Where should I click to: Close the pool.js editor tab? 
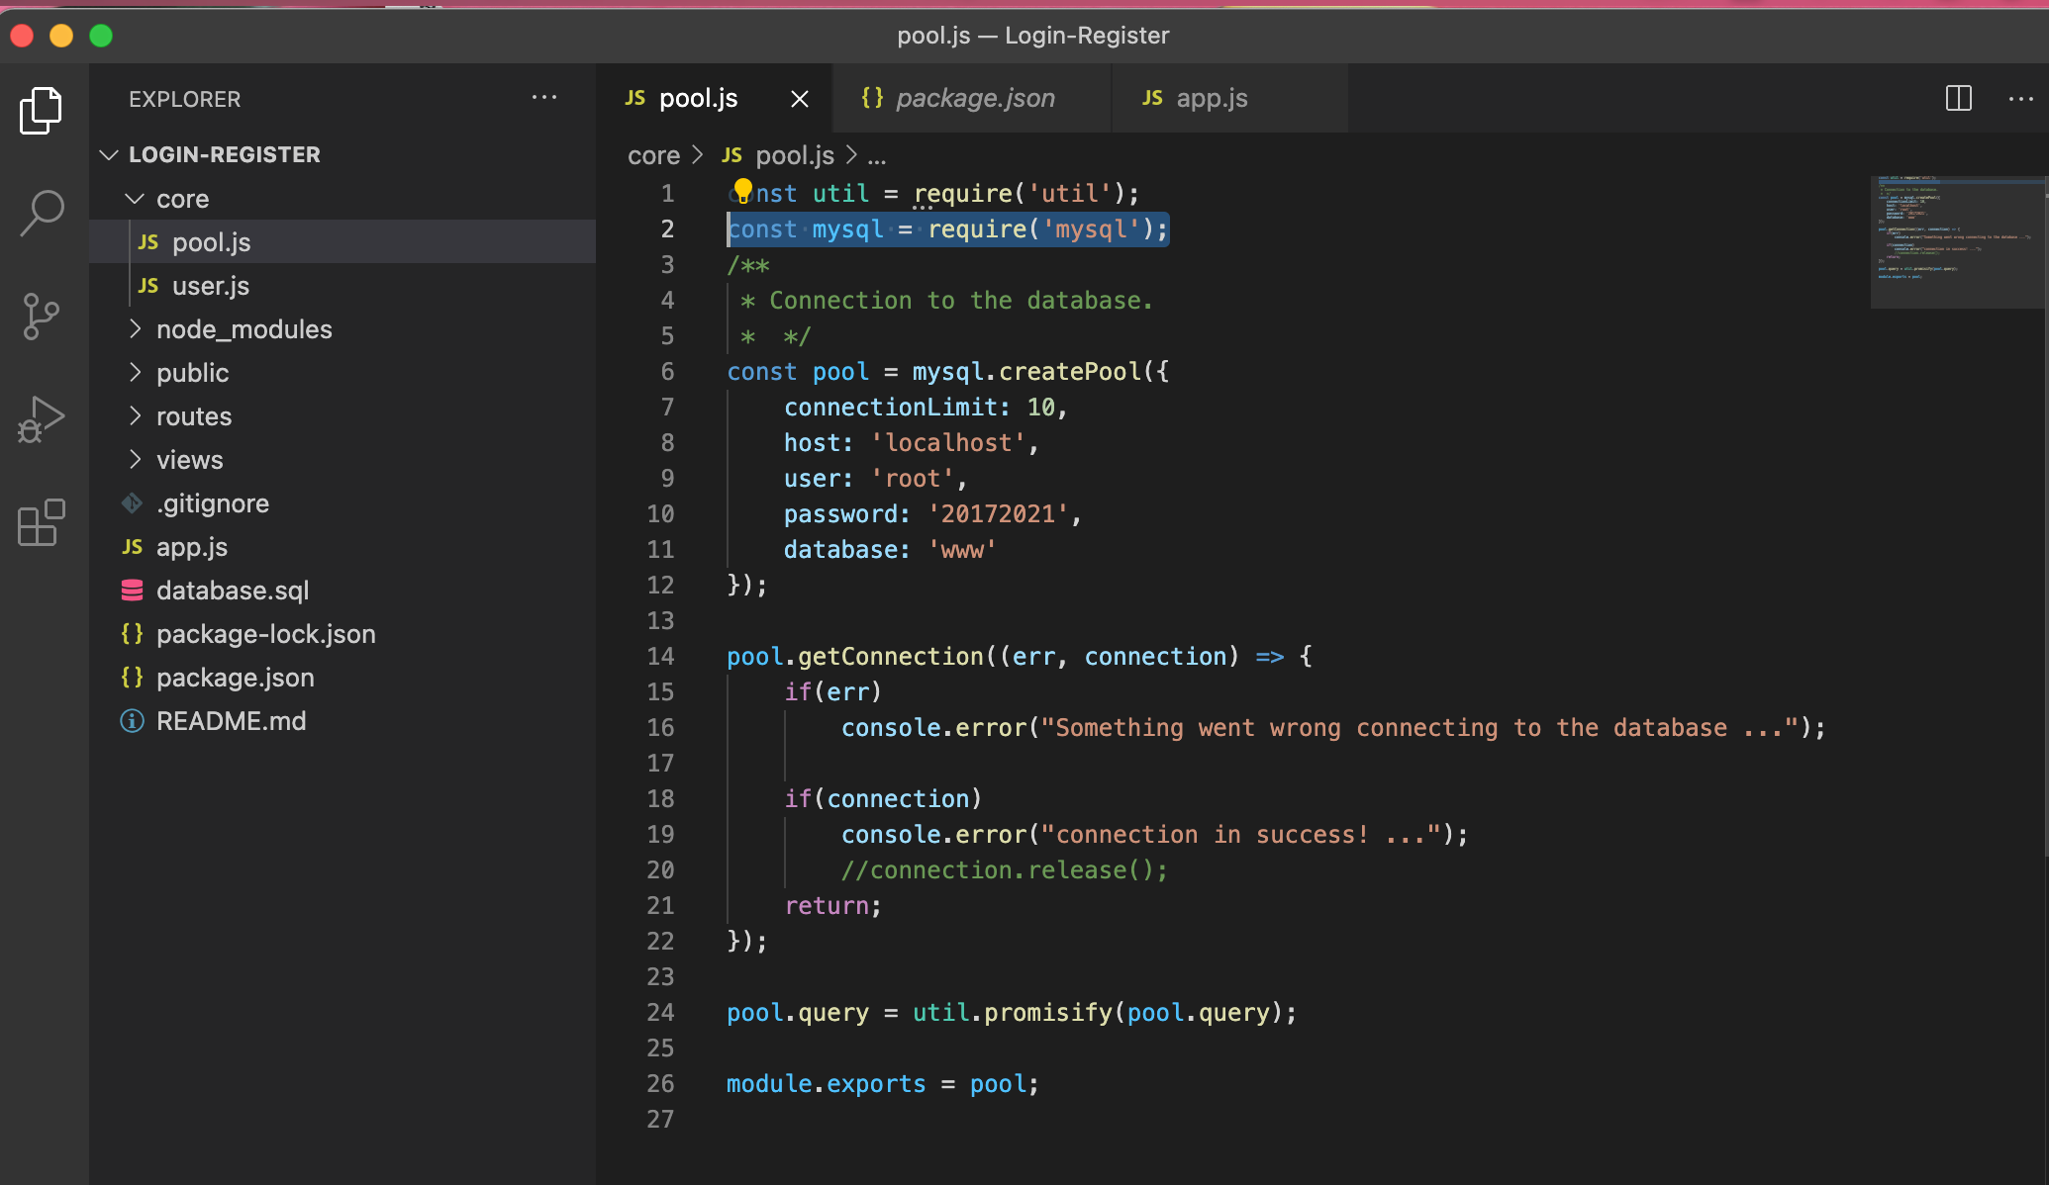(x=800, y=99)
